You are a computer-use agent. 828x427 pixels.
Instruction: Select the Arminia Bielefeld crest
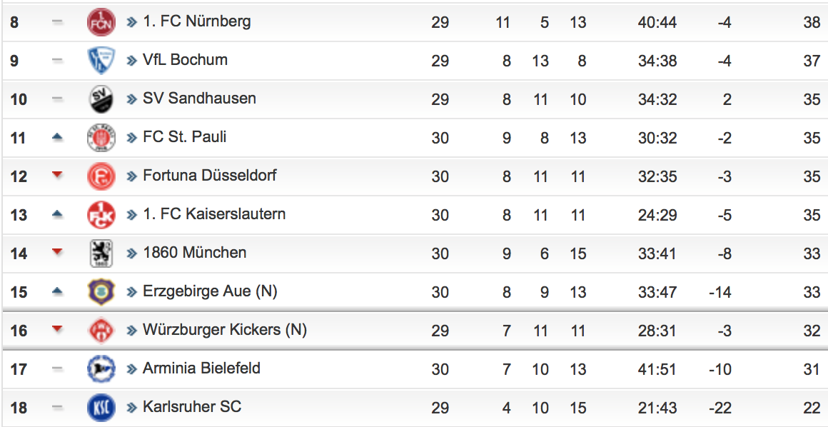101,369
